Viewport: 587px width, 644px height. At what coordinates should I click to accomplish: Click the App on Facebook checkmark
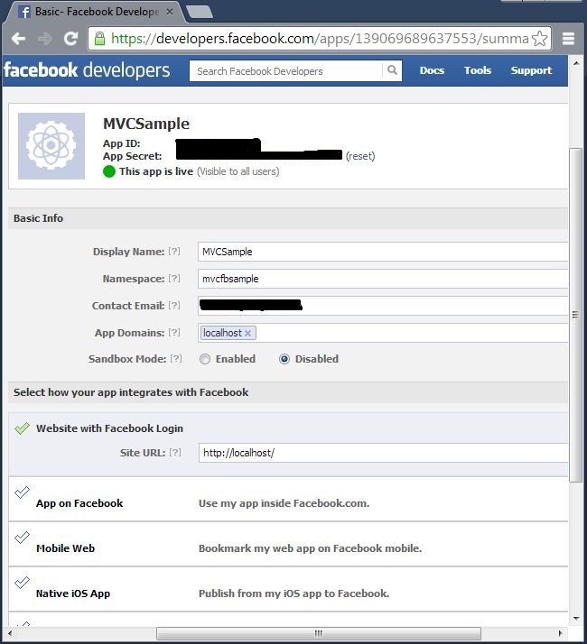pos(22,492)
